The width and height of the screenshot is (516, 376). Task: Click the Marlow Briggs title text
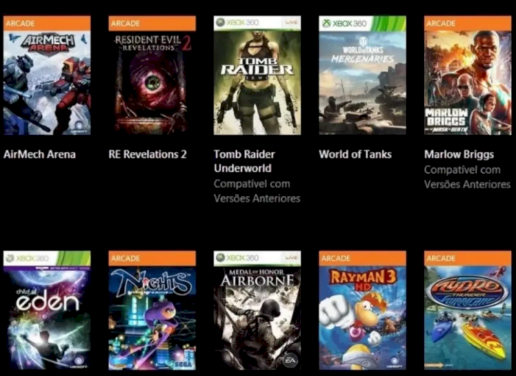(x=459, y=155)
